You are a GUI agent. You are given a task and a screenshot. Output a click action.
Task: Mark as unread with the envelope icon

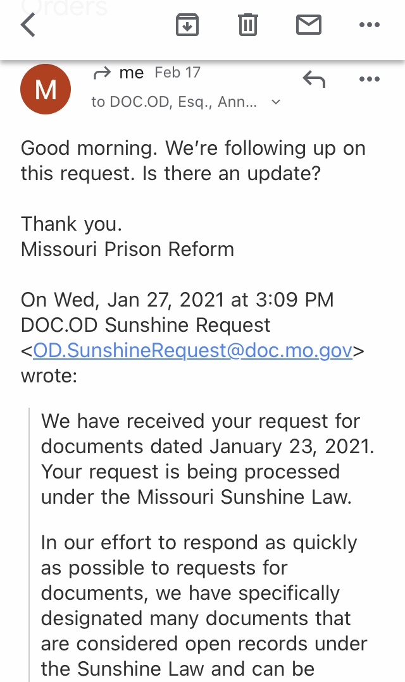(x=309, y=25)
